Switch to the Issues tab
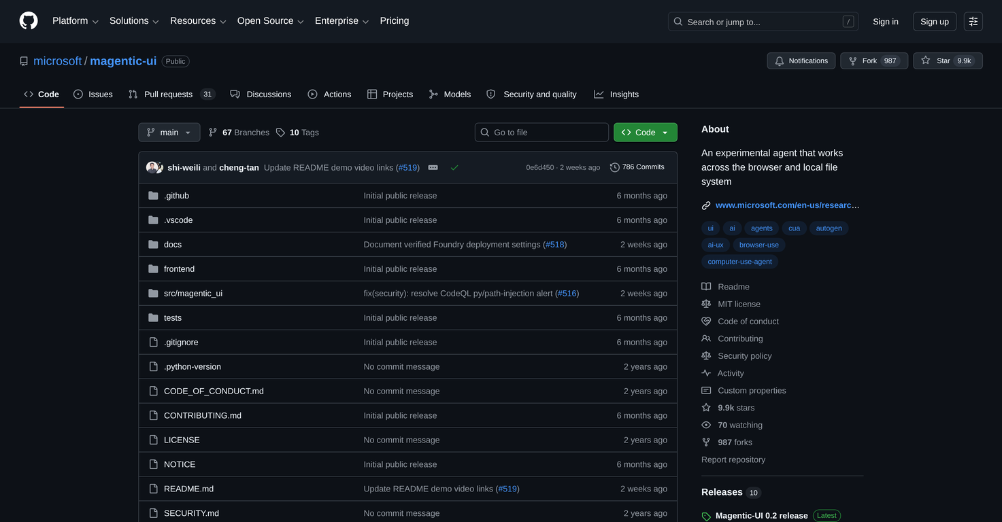 tap(93, 94)
